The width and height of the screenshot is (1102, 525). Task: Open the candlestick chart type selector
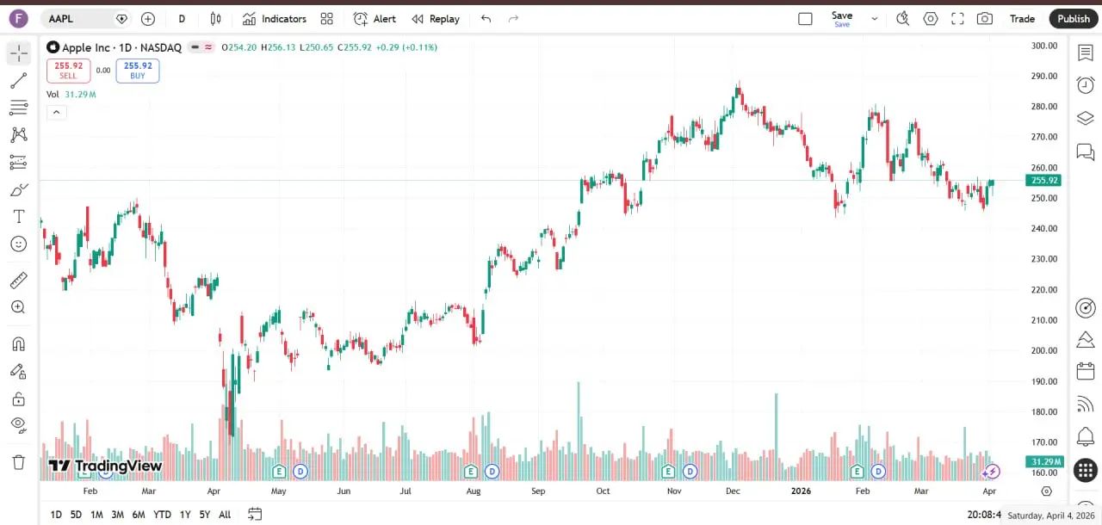pos(215,18)
